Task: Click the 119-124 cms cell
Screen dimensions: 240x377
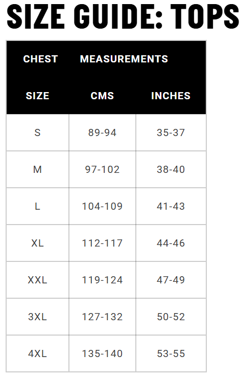Action: tap(102, 280)
